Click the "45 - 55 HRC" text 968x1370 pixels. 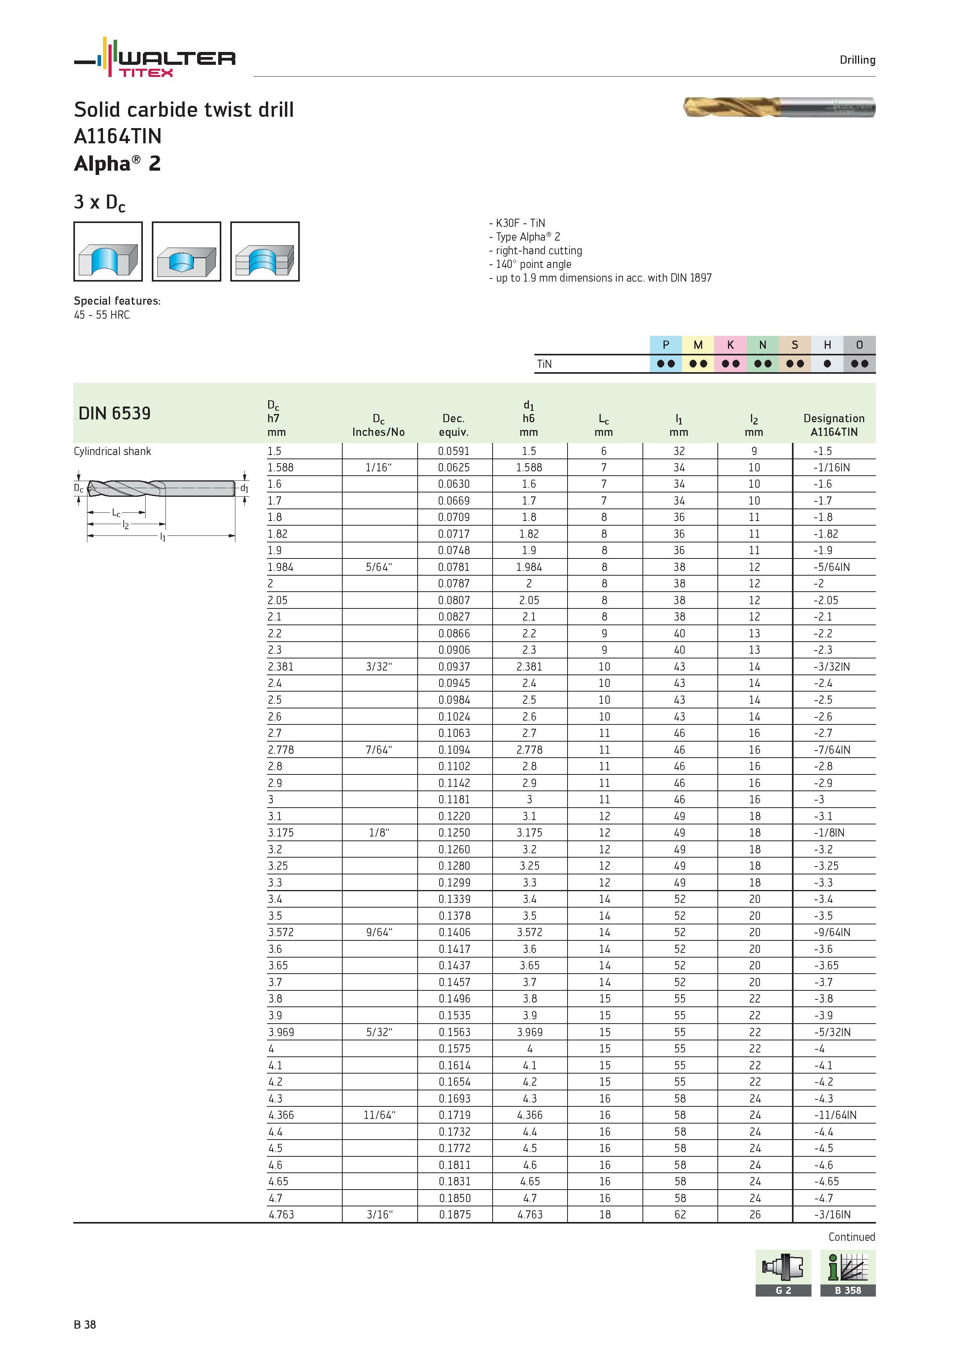pyautogui.click(x=102, y=315)
